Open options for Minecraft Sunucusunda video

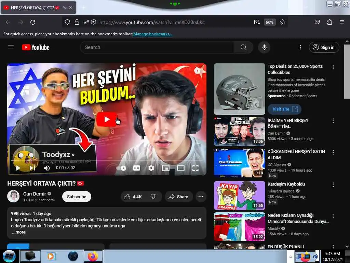(x=333, y=216)
